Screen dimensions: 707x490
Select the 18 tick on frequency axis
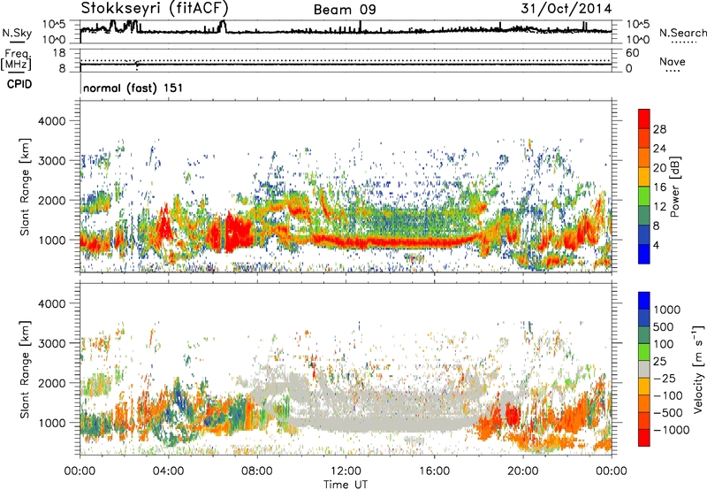click(x=59, y=53)
